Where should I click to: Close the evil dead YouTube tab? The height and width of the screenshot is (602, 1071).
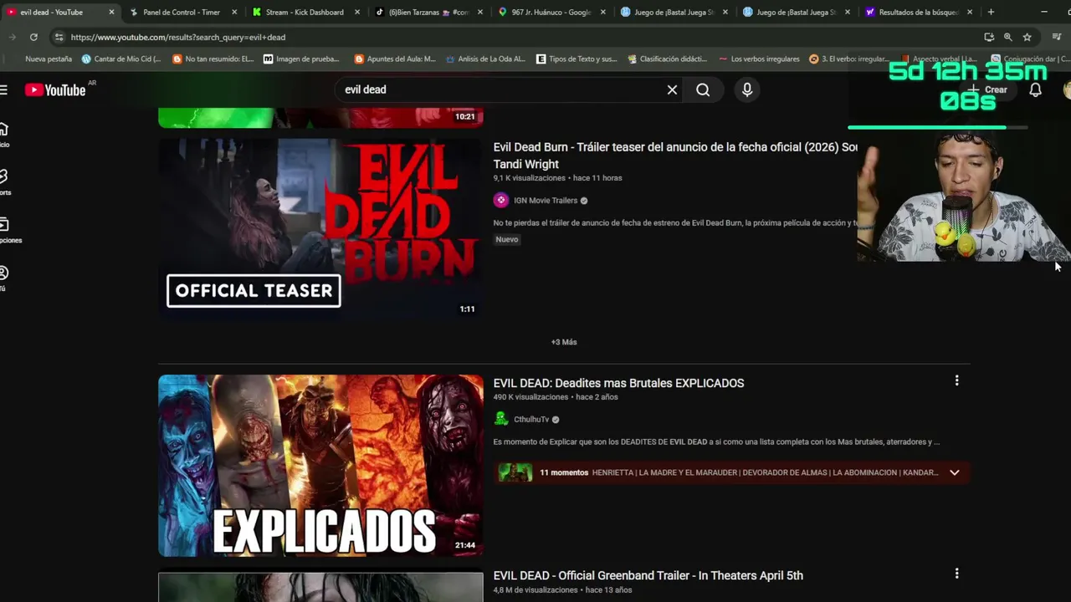111,12
